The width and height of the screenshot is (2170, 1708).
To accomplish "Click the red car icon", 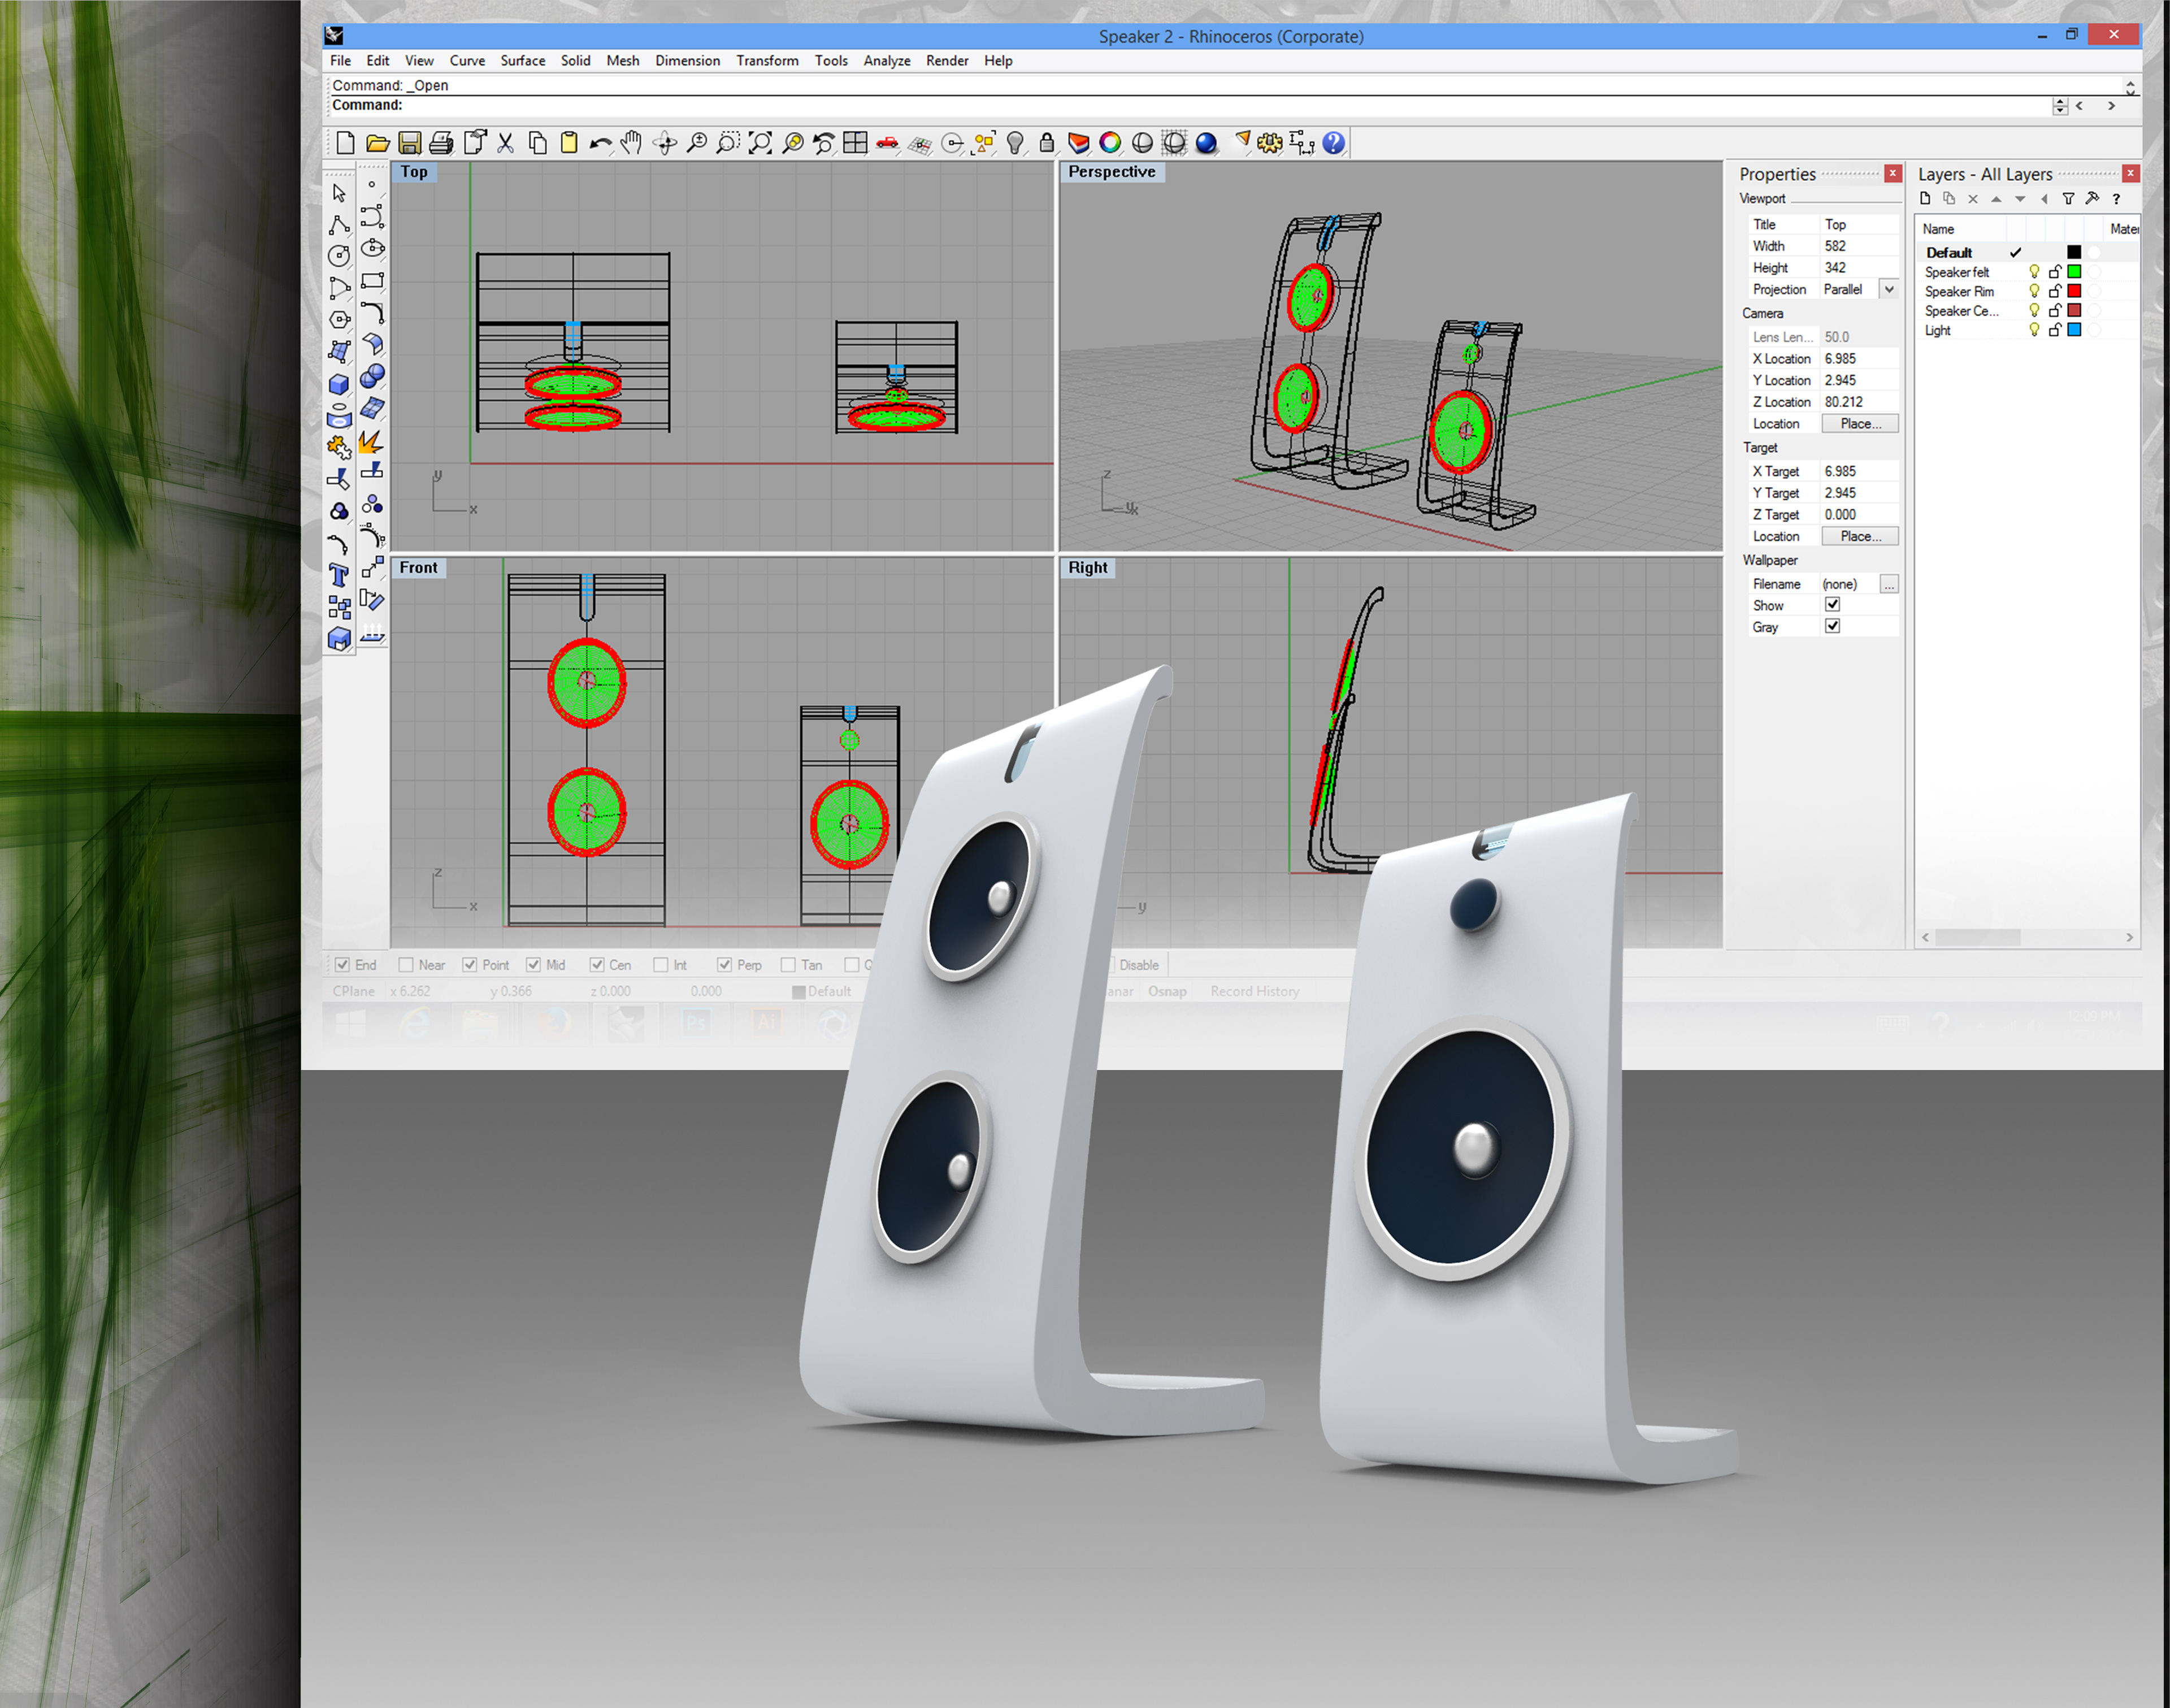I will 887,143.
